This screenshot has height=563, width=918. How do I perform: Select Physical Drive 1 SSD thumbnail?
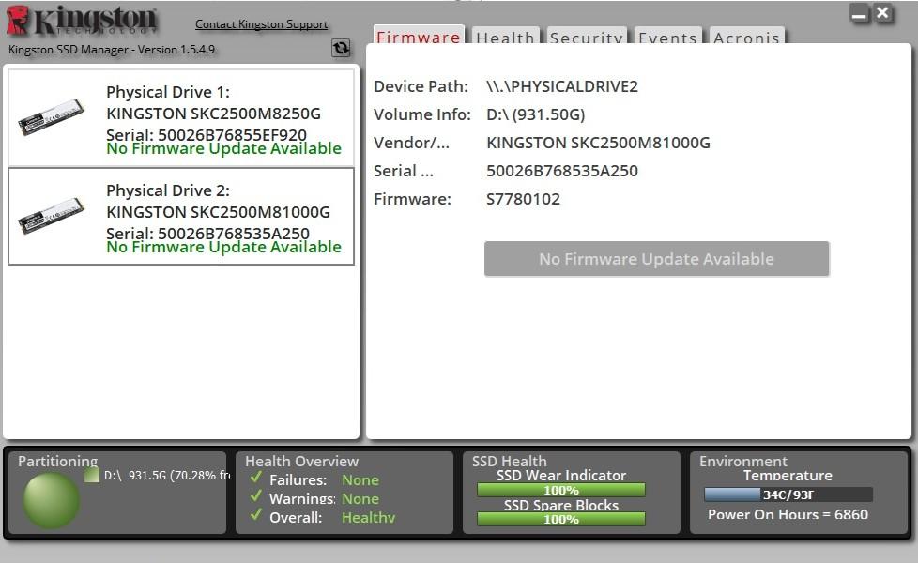tap(51, 117)
